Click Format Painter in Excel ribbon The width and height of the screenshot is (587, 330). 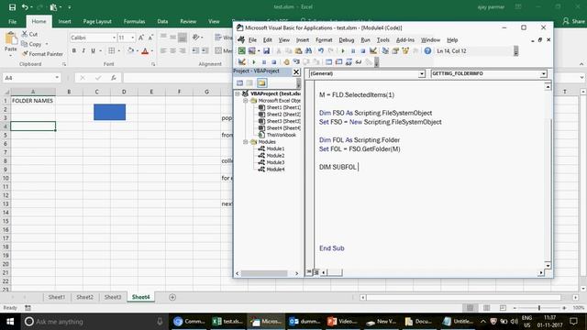(x=42, y=54)
